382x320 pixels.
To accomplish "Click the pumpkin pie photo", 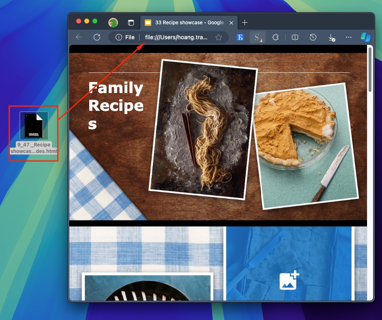I will 306,146.
